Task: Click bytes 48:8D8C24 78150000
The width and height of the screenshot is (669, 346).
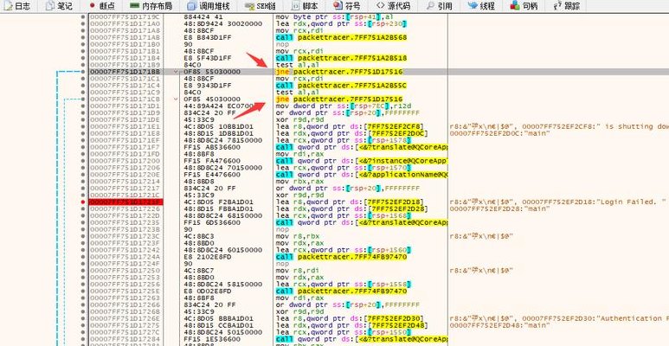Action: [x=222, y=140]
